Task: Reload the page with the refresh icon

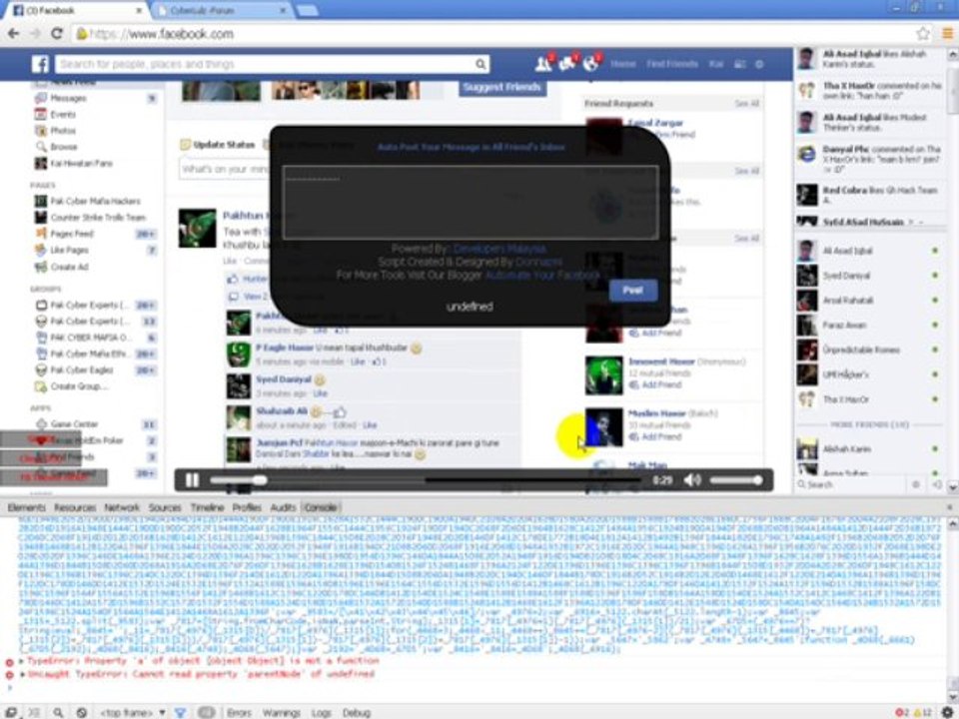Action: pyautogui.click(x=56, y=34)
